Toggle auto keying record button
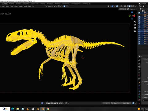The image size is (148, 111). [x=42, y=103]
